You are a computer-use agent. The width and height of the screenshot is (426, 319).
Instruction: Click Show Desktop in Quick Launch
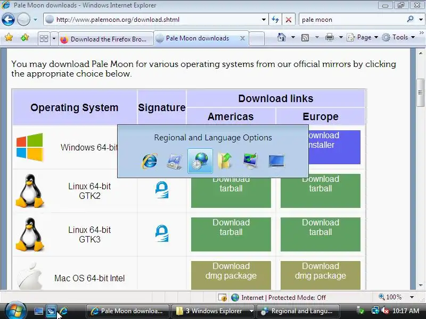[x=38, y=311]
